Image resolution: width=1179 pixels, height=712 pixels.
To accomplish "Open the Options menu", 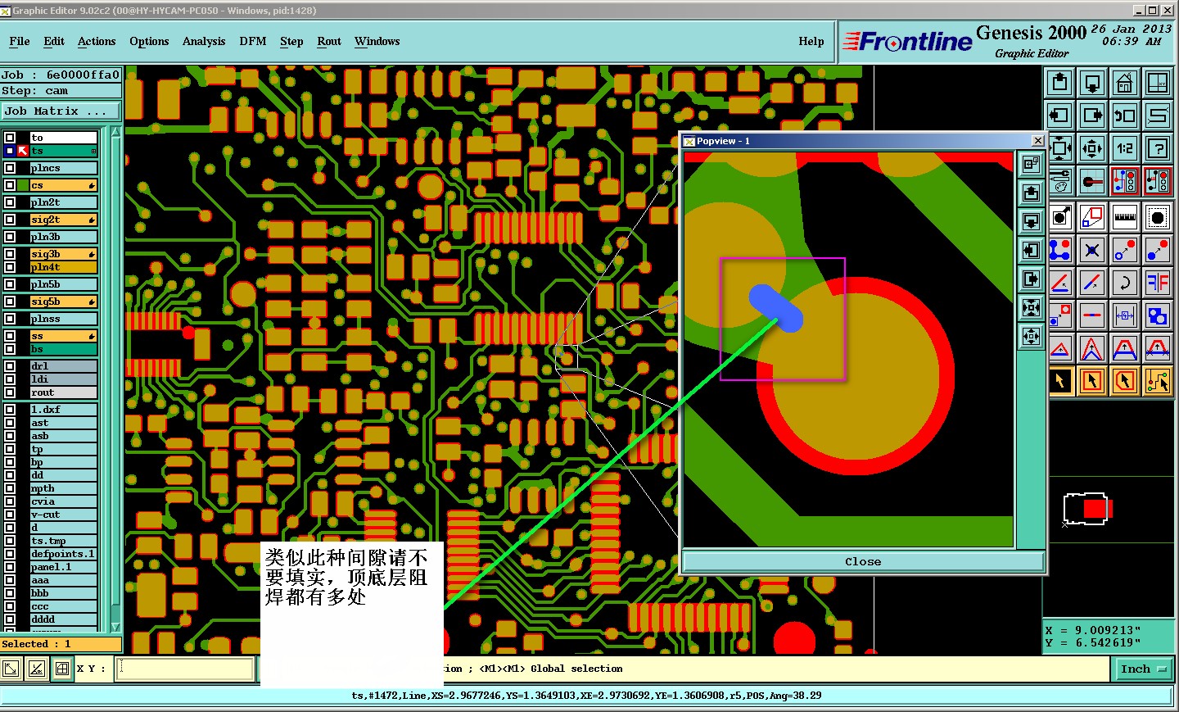I will coord(149,41).
